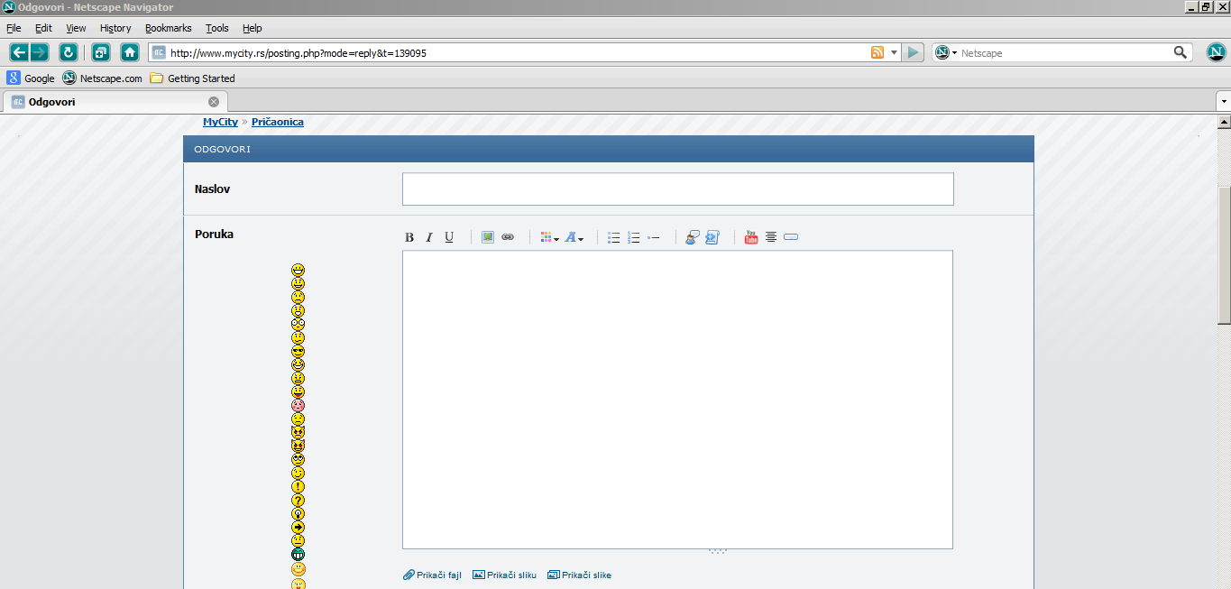This screenshot has width=1231, height=589.
Task: Open the Google bookmark
Action: (32, 78)
